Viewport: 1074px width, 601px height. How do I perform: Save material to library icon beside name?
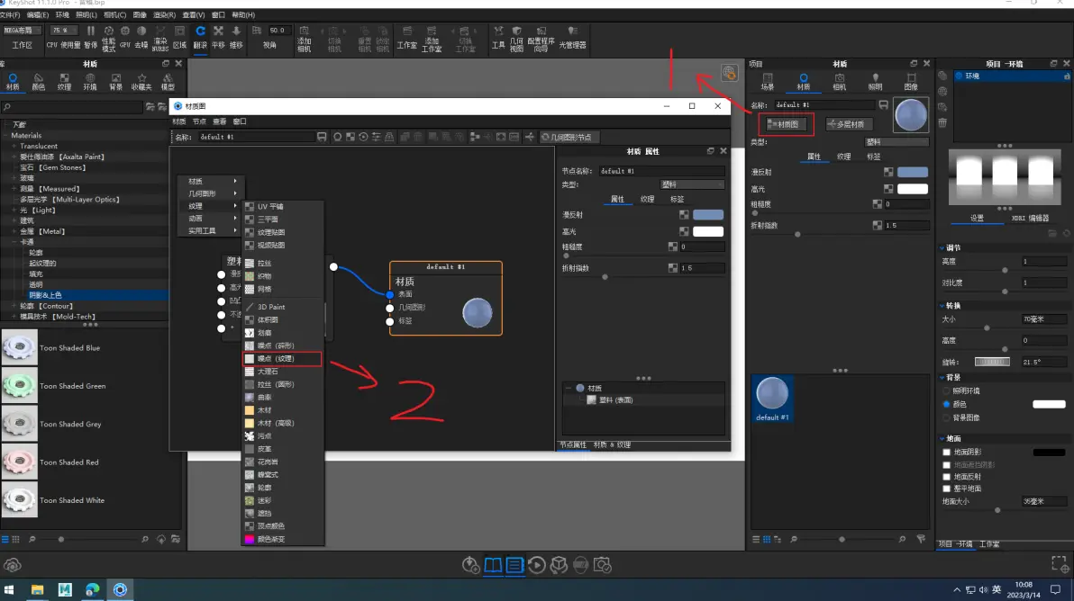coord(884,104)
